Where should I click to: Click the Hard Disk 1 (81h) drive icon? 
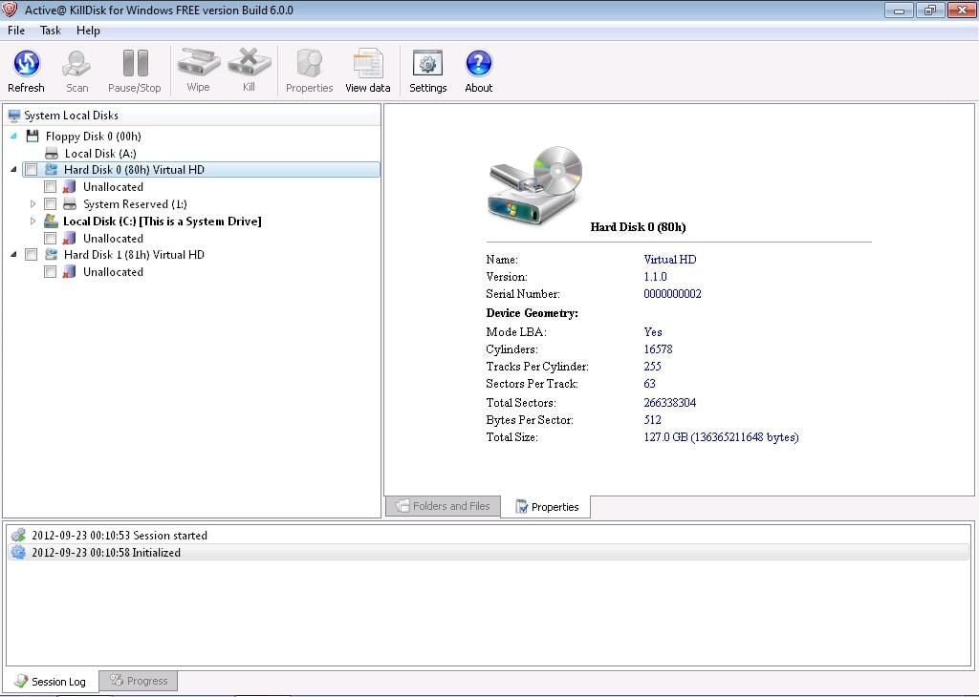click(x=52, y=254)
